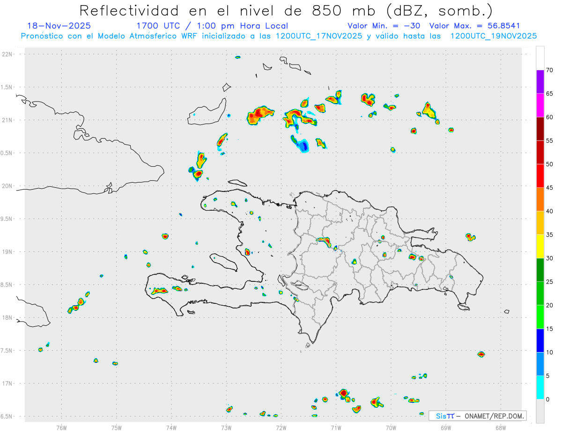The height and width of the screenshot is (434, 562).
Task: Select the '71W' longitude label
Action: [336, 427]
